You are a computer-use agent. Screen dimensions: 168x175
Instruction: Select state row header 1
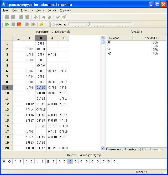[7, 43]
